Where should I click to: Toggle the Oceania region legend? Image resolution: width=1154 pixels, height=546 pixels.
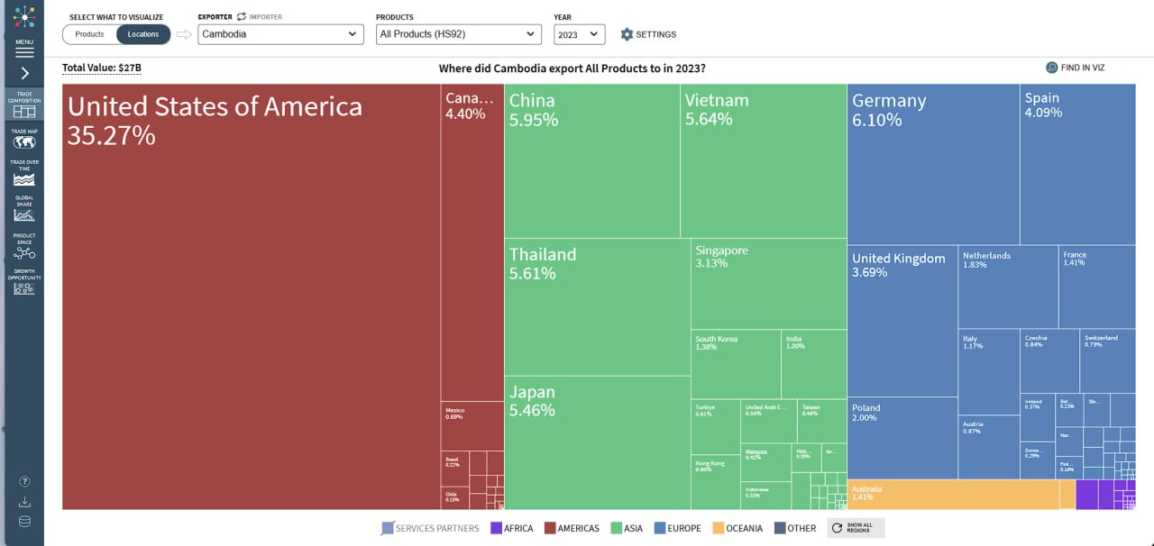pyautogui.click(x=737, y=528)
